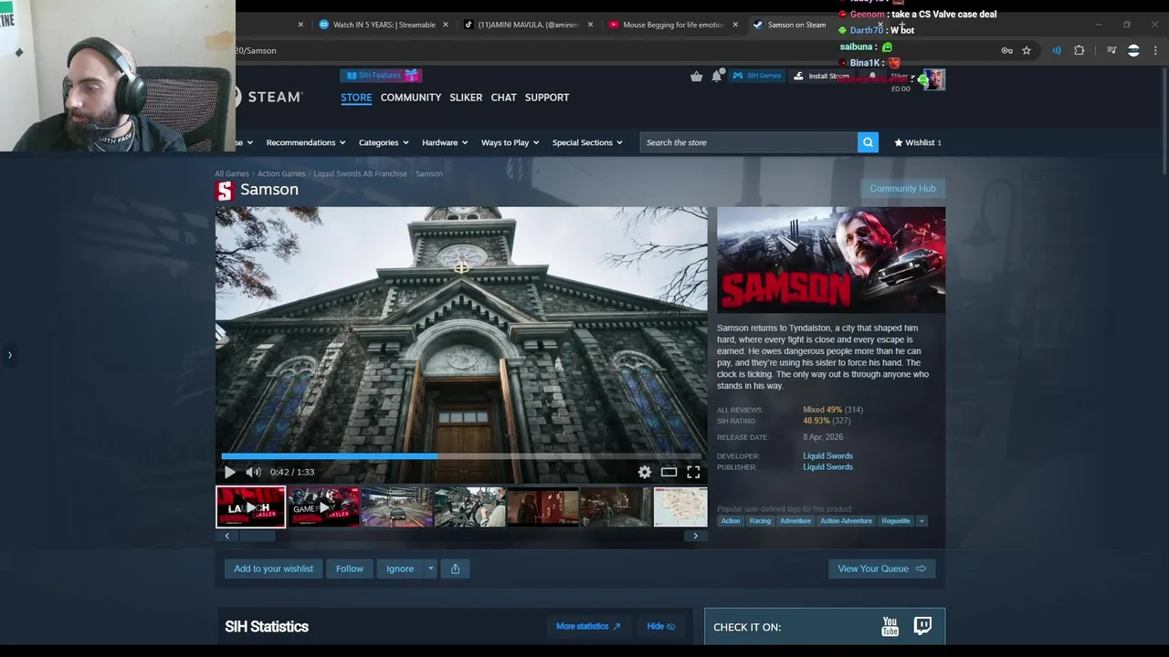Open browser media control icon

[1111, 50]
